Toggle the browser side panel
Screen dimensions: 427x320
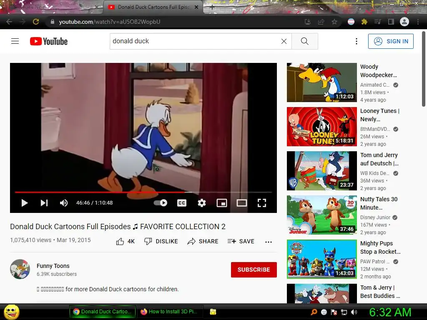point(391,22)
